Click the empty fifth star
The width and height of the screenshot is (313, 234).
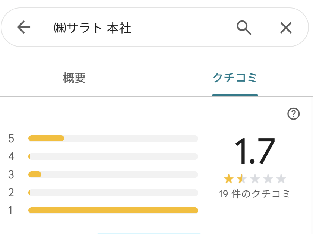tap(281, 179)
